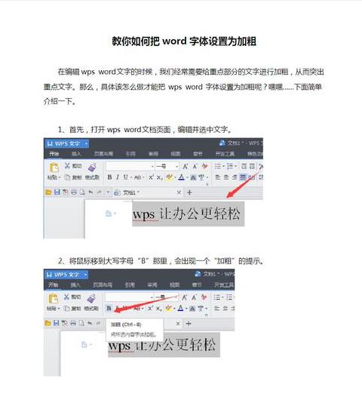The width and height of the screenshot is (362, 403).
Task: Click the character shading icon in step 1 screenshot
Action: pyautogui.click(x=193, y=177)
